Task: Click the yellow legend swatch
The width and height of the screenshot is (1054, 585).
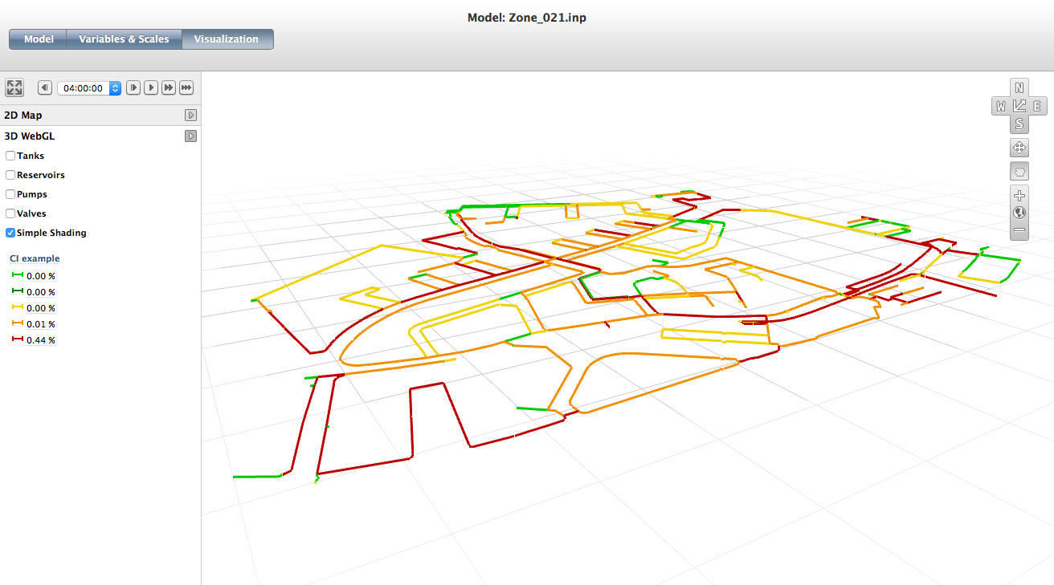Action: point(16,308)
